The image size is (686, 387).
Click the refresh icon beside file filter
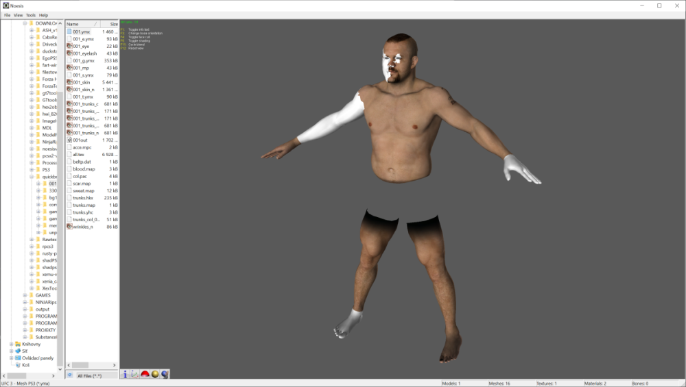coord(70,375)
